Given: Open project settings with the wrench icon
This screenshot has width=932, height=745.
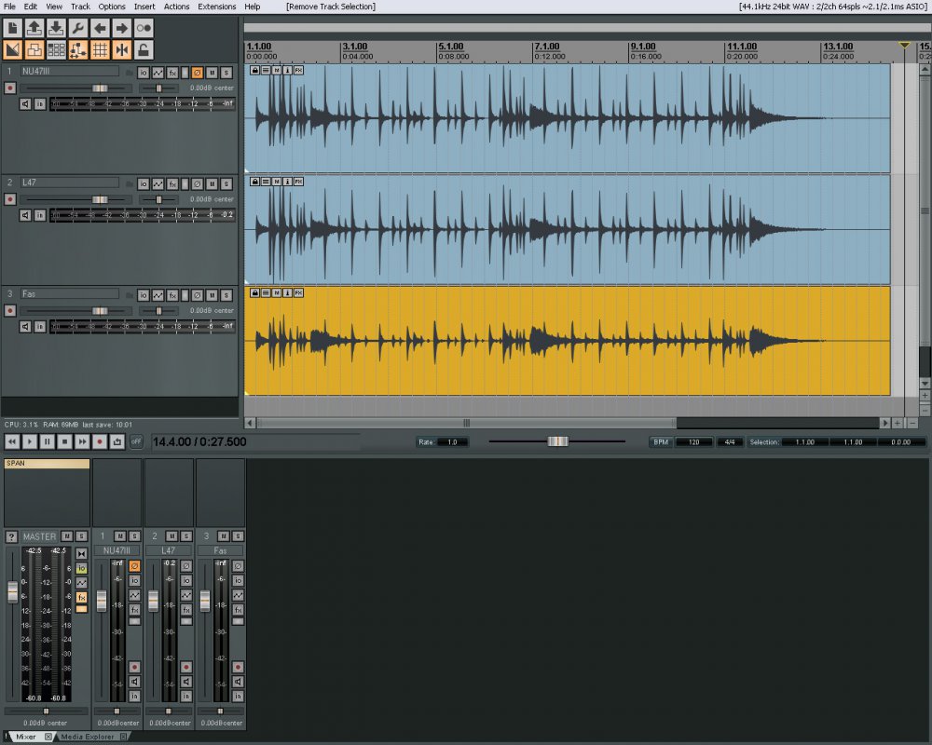Looking at the screenshot, I should pos(78,28).
